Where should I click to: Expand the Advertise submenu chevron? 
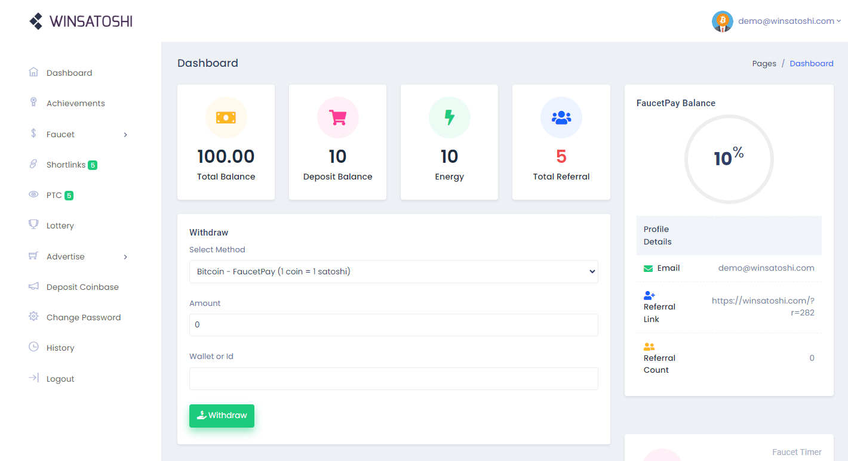point(125,257)
